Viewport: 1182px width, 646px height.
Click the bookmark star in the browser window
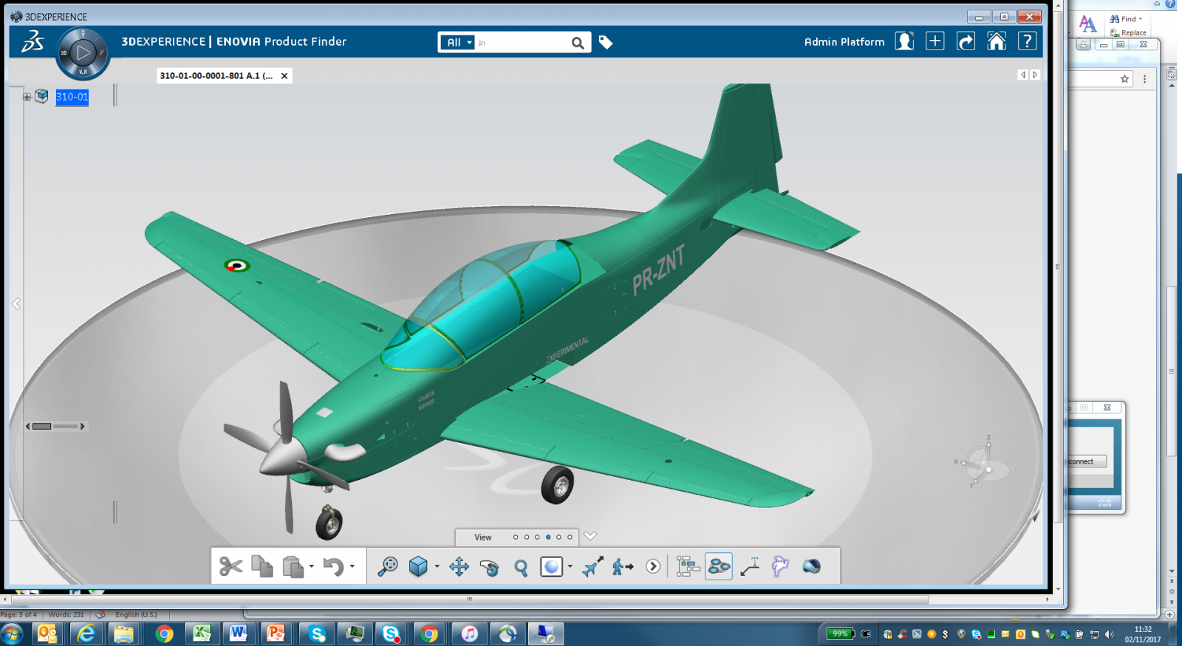coord(1124,79)
